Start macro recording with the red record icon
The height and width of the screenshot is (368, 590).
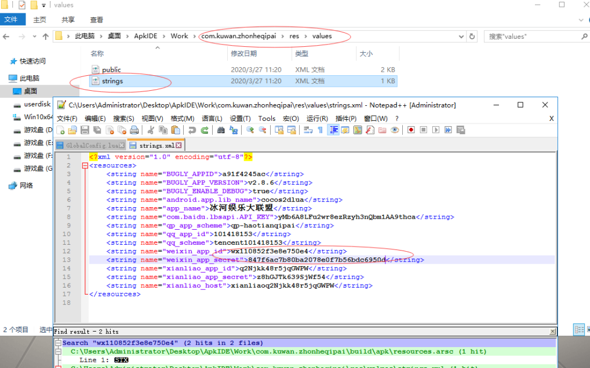click(411, 130)
